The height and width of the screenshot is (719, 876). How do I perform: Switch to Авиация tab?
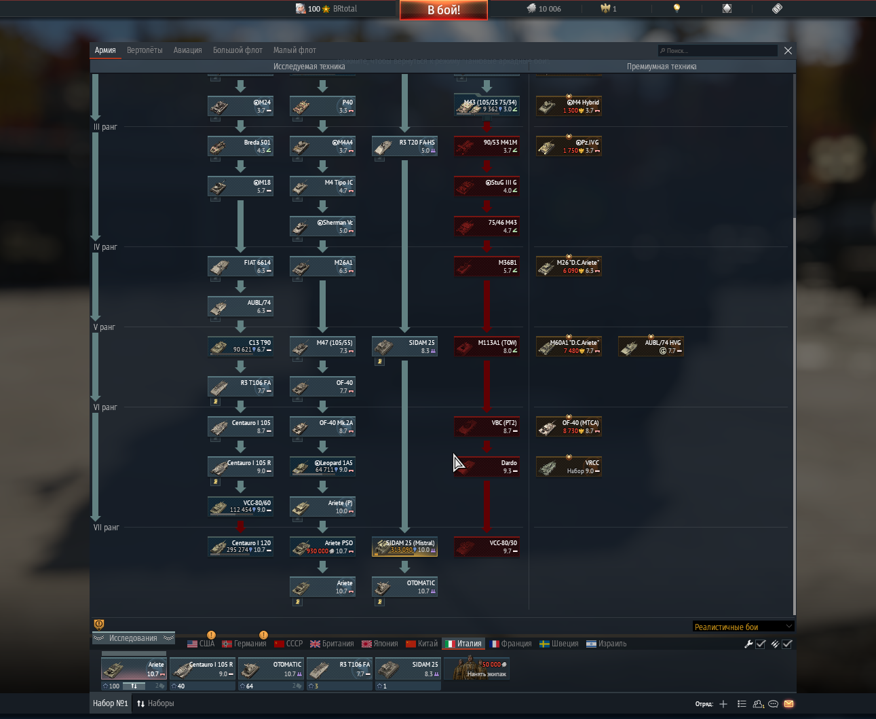click(187, 50)
